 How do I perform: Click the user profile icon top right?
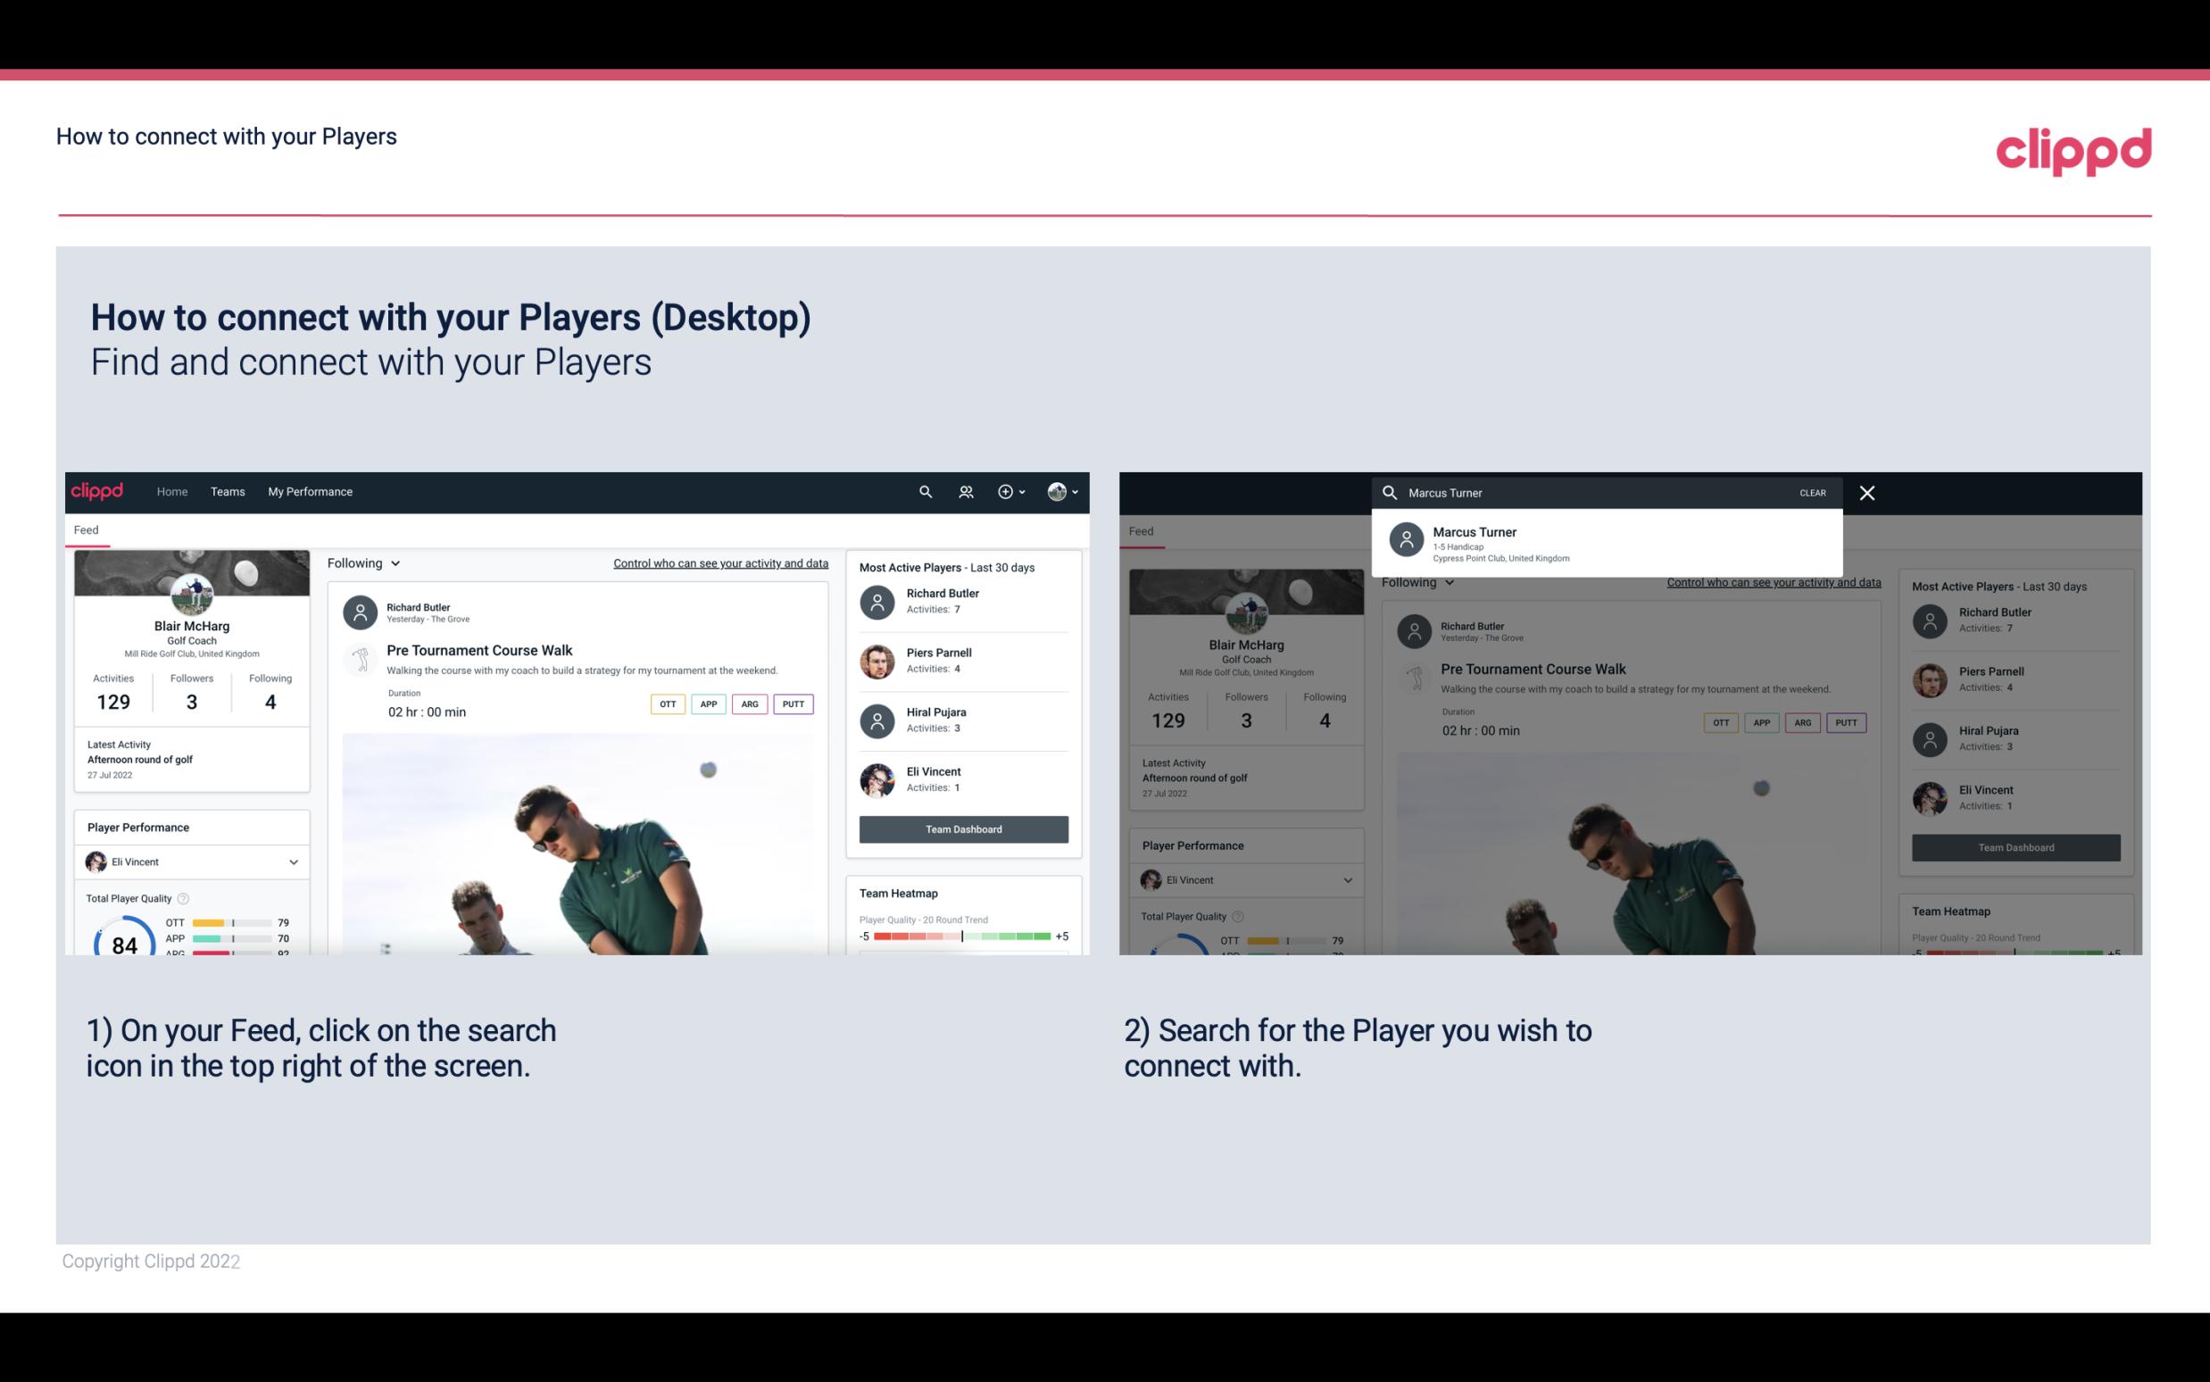[1058, 490]
